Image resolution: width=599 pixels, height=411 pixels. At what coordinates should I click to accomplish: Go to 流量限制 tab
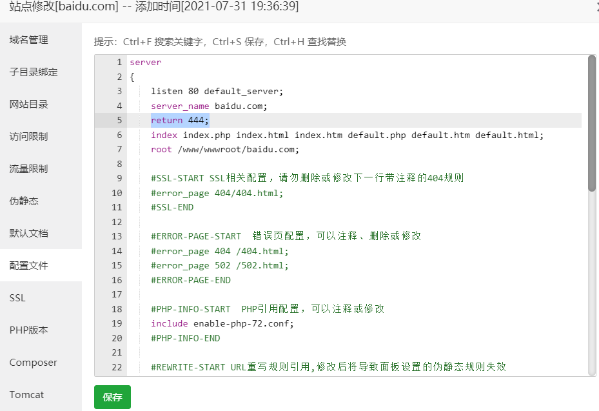point(29,169)
